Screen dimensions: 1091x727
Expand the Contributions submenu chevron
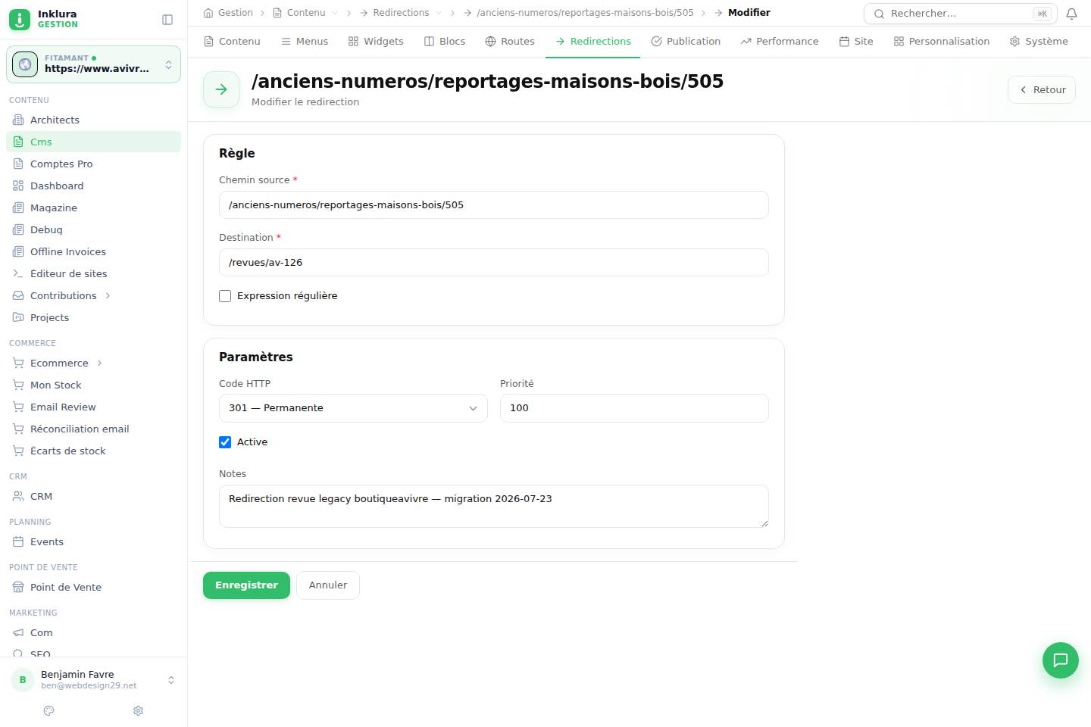click(108, 296)
